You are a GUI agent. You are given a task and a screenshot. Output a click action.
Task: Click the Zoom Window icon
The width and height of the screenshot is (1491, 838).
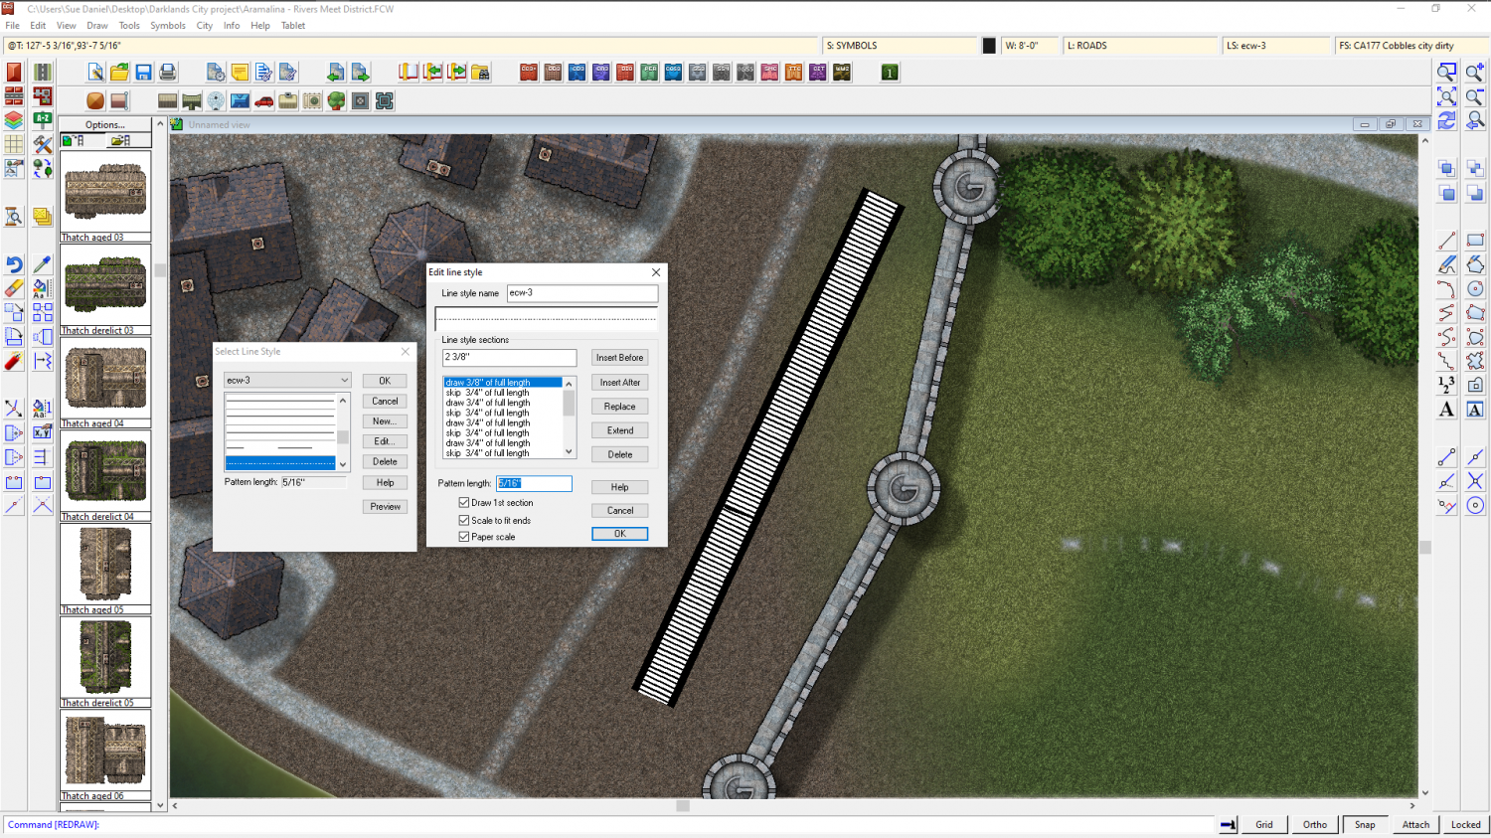[x=1447, y=72]
